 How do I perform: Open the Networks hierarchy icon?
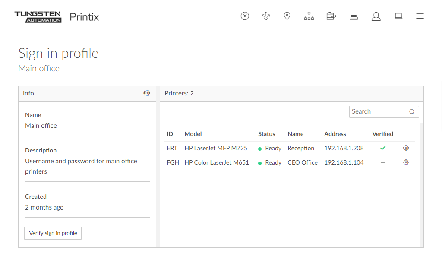coord(309,16)
